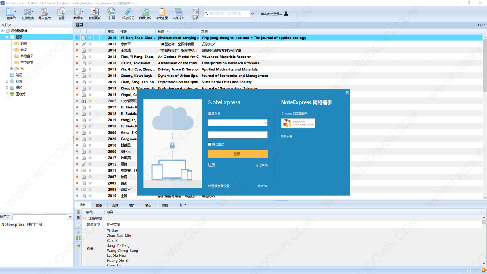Click the paperclip icon beside the 位置 tab
This screenshot has height=274, width=487.
[x=181, y=205]
